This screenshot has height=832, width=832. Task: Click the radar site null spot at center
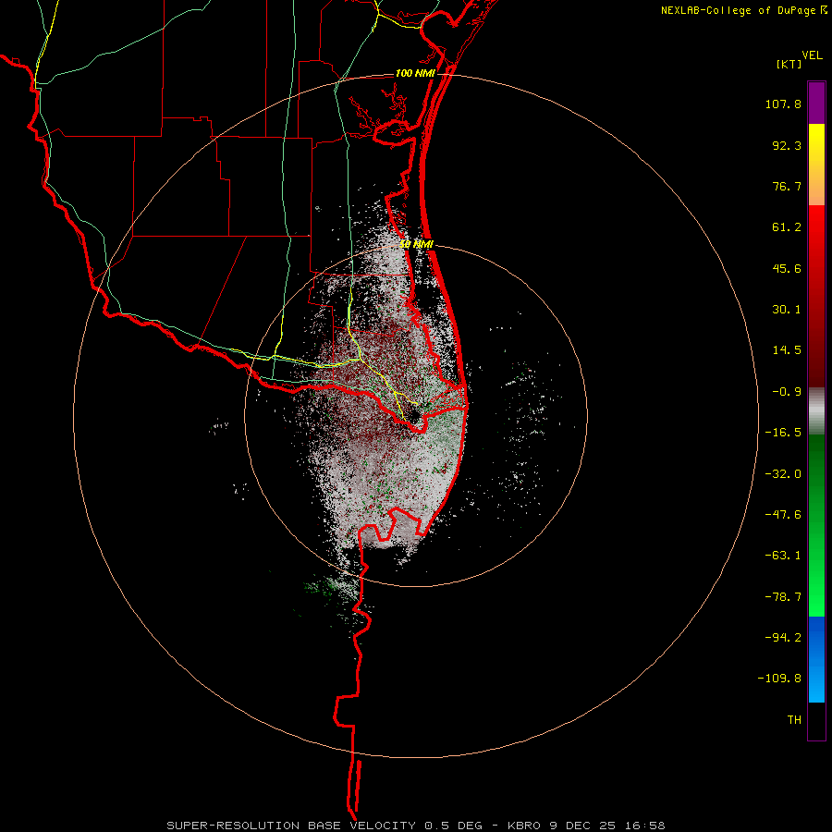click(x=415, y=414)
